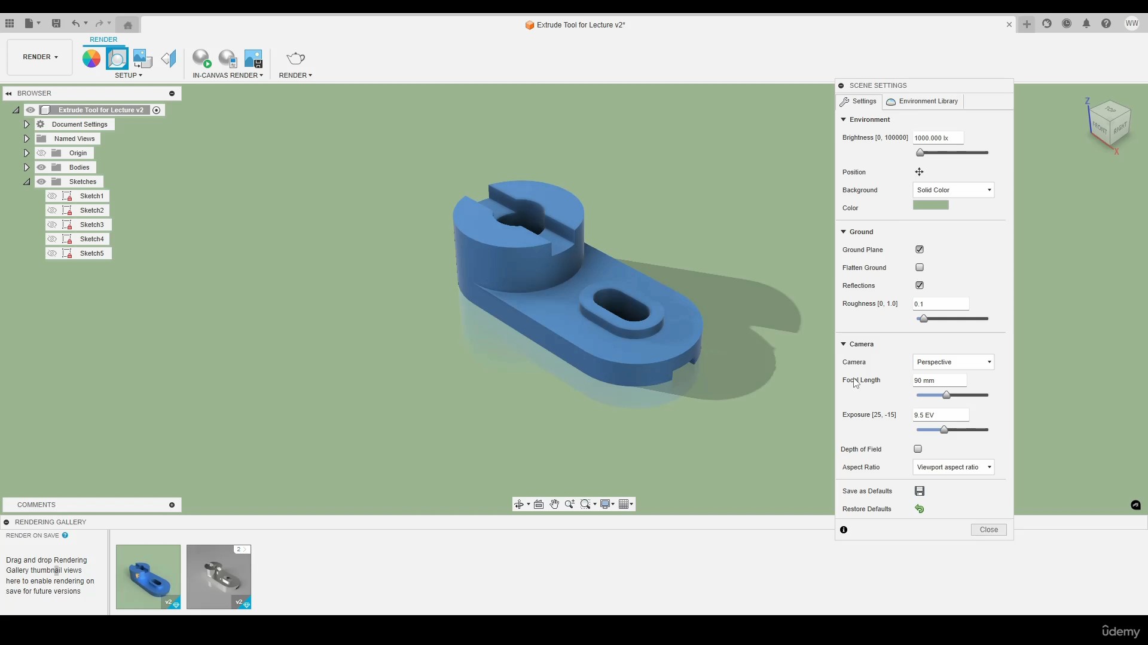Show the Origin folder via eye icon
Image resolution: width=1148 pixels, height=645 pixels.
(41, 153)
